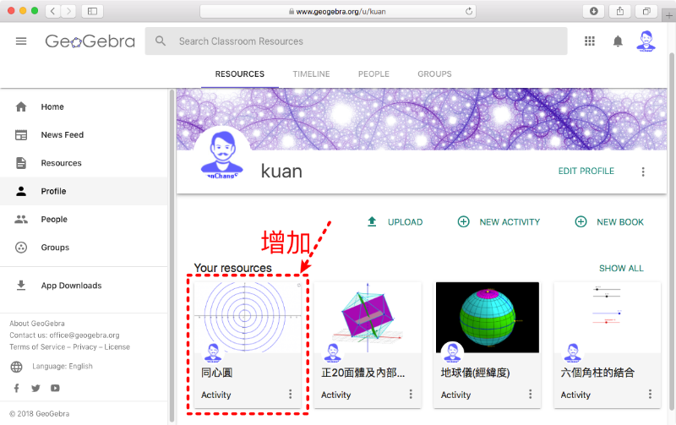Viewport: 676px width, 425px height.
Task: Click the language globe icon
Action: [x=16, y=367]
